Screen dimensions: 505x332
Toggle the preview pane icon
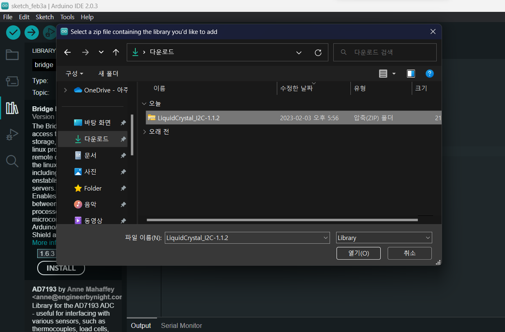[411, 74]
